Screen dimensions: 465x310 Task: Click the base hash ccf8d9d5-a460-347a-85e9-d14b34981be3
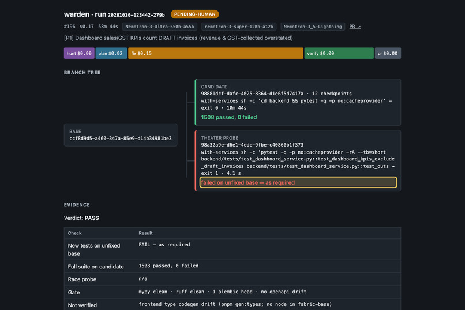click(121, 139)
